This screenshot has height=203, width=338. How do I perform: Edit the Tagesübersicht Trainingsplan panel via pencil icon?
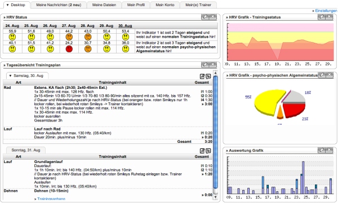[x=205, y=64]
